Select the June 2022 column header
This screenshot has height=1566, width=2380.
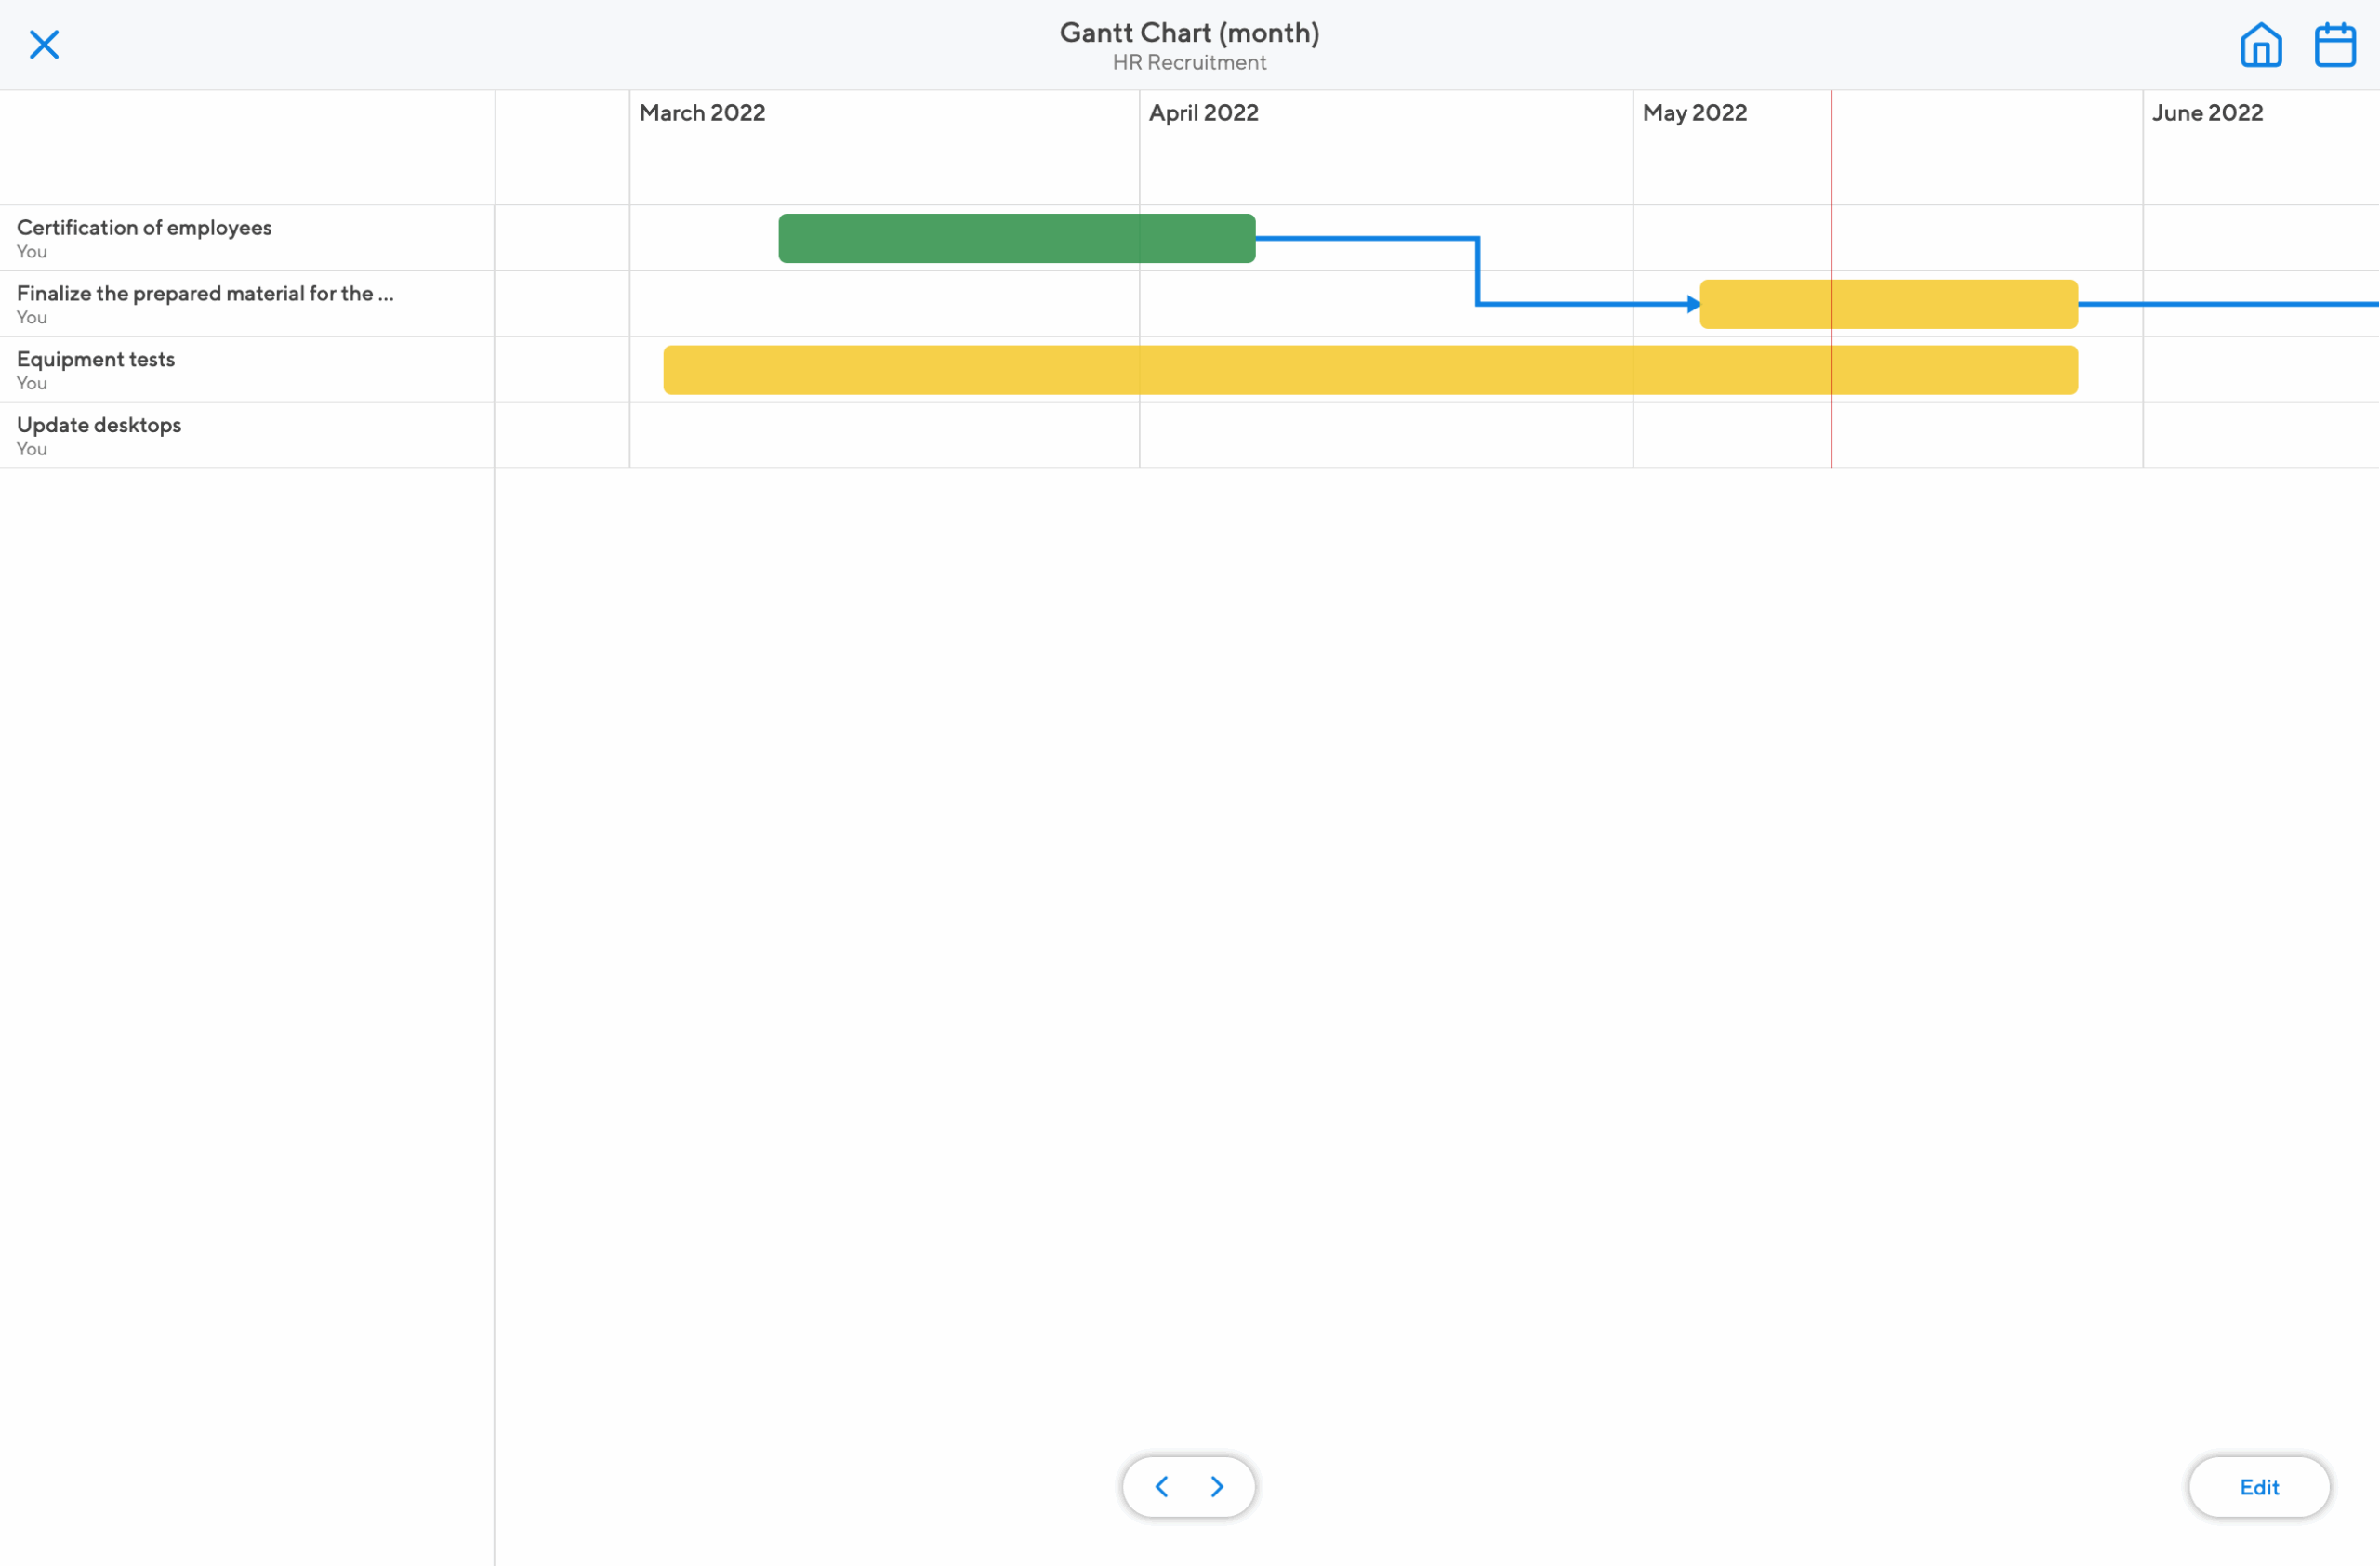click(x=2206, y=113)
